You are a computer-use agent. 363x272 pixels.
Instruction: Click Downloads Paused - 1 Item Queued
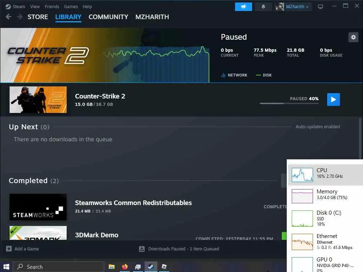point(183,249)
